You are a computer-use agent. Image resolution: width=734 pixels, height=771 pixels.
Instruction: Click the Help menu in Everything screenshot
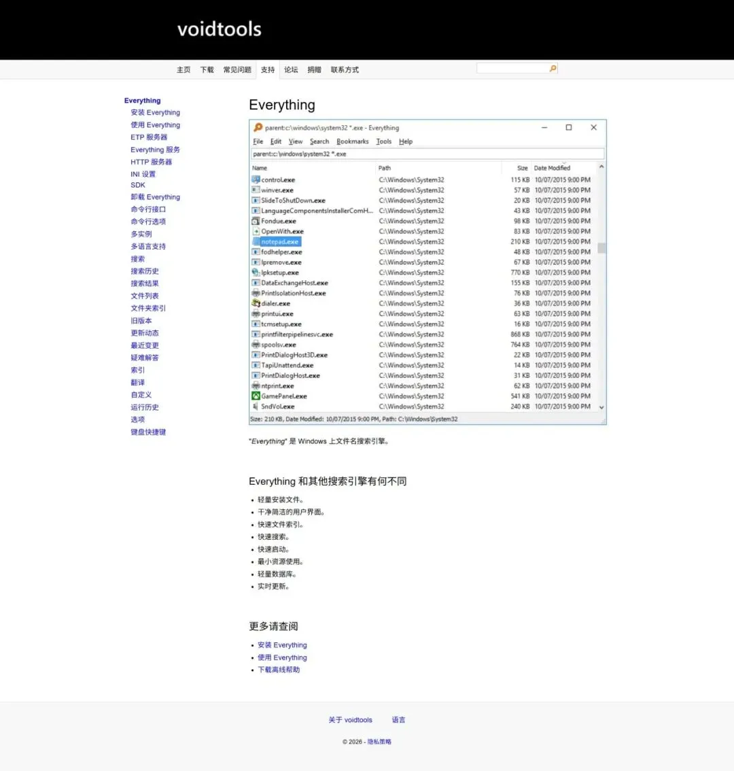pos(406,141)
